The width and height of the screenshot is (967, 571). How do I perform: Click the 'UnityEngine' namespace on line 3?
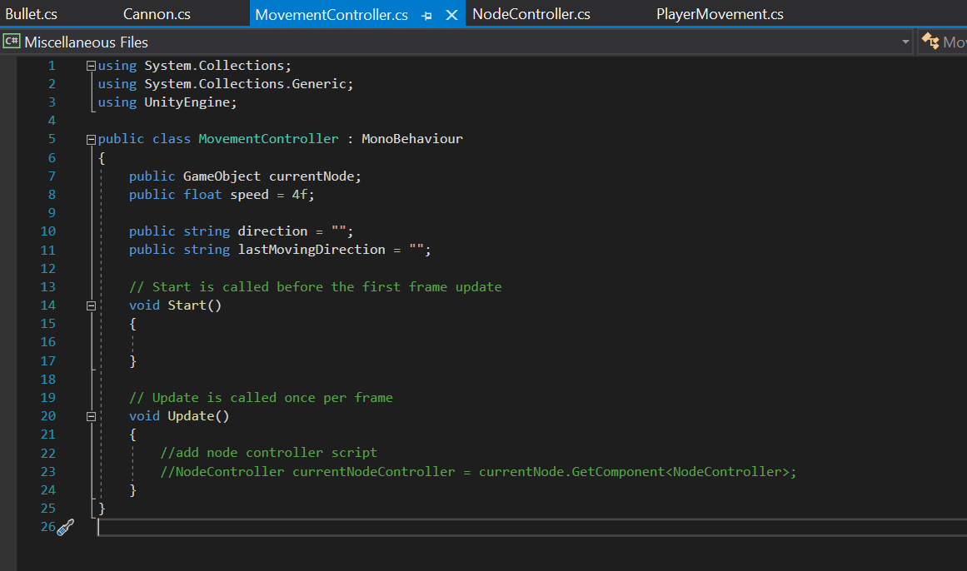click(187, 102)
